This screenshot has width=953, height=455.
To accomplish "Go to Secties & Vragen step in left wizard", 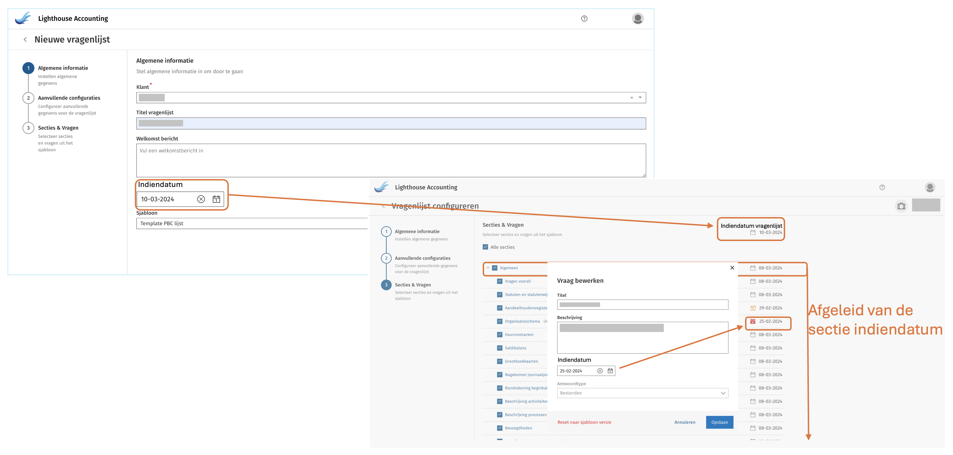I will (58, 128).
